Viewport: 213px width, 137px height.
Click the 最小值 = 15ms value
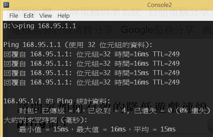click(x=44, y=129)
